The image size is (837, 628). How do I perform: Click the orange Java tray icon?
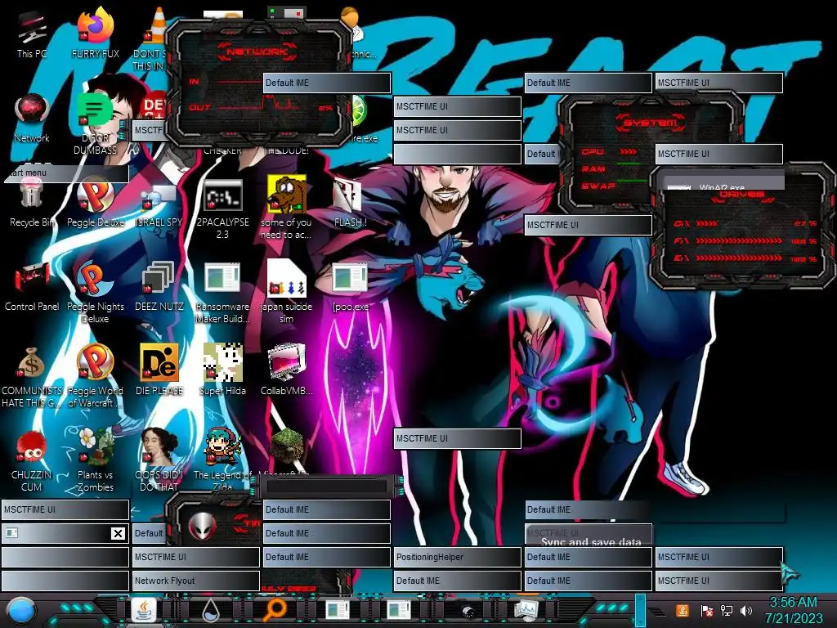coord(682,610)
